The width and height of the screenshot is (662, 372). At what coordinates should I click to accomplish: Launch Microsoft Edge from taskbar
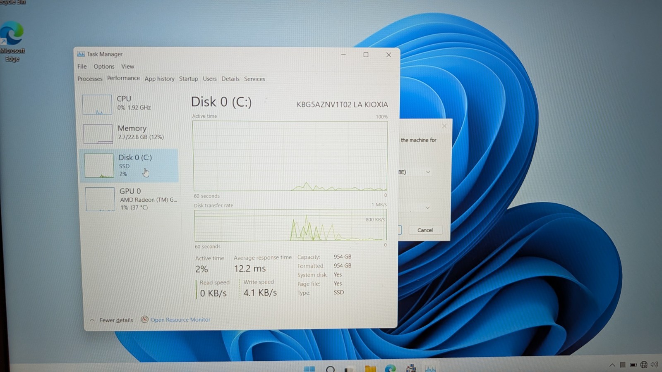(x=390, y=368)
